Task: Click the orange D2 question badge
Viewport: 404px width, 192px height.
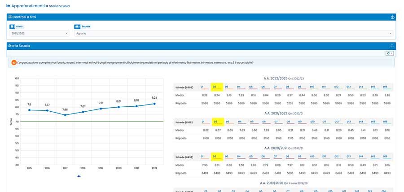Action: tap(14, 62)
